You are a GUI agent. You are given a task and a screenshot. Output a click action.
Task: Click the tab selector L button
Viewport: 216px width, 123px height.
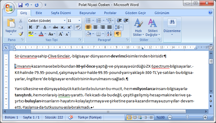[x=6, y=48]
